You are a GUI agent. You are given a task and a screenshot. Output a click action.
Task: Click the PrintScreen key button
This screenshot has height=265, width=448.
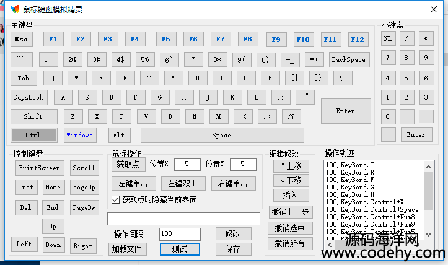[40, 168]
